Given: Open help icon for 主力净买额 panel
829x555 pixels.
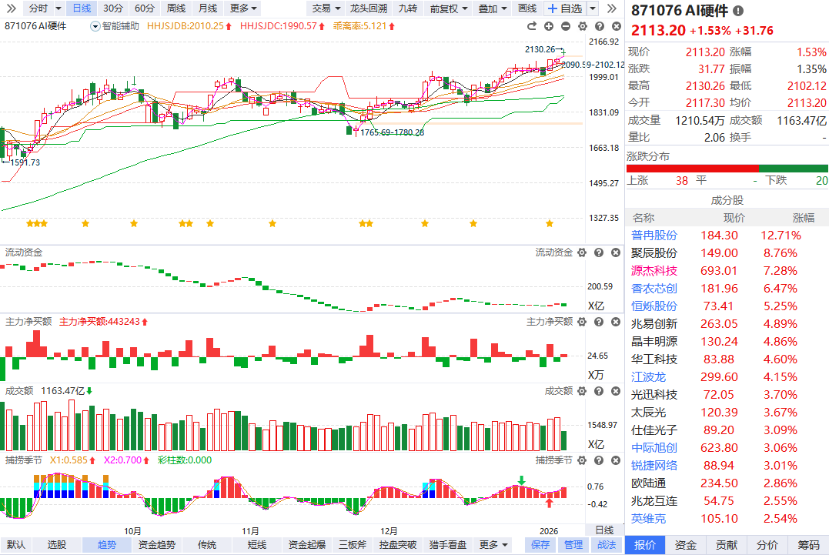Looking at the screenshot, I should (x=598, y=321).
